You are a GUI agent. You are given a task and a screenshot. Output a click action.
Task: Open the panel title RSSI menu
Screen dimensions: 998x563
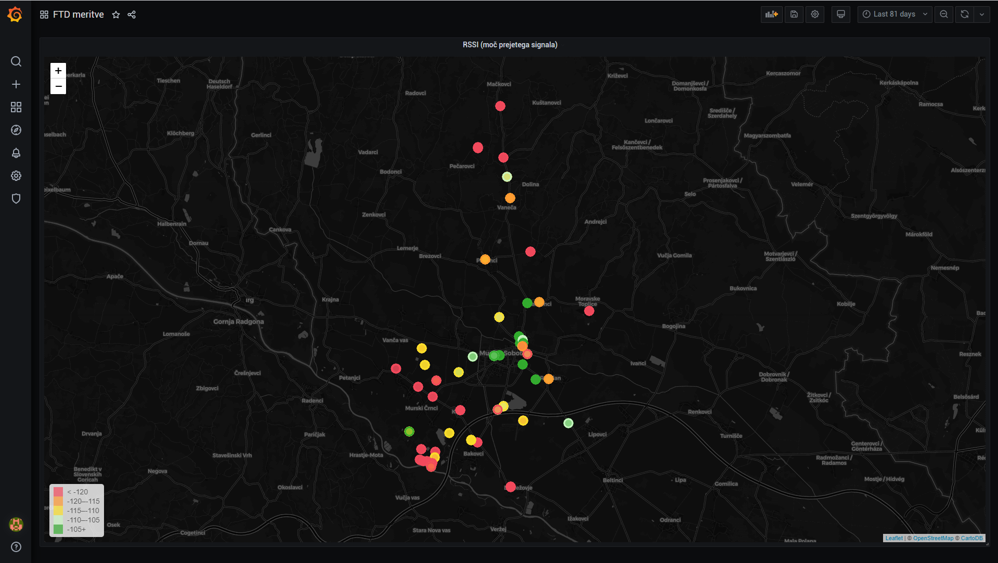pyautogui.click(x=510, y=45)
